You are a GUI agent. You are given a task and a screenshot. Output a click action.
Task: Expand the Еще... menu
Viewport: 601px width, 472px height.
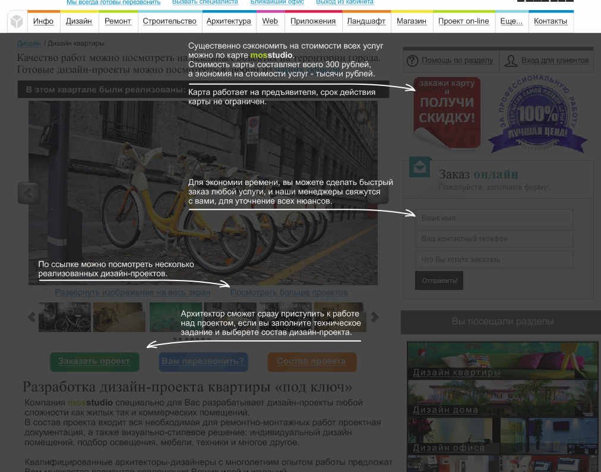512,21
